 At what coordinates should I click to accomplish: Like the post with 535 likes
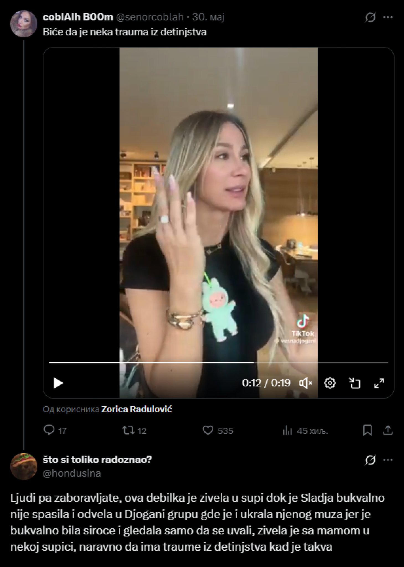coord(208,431)
